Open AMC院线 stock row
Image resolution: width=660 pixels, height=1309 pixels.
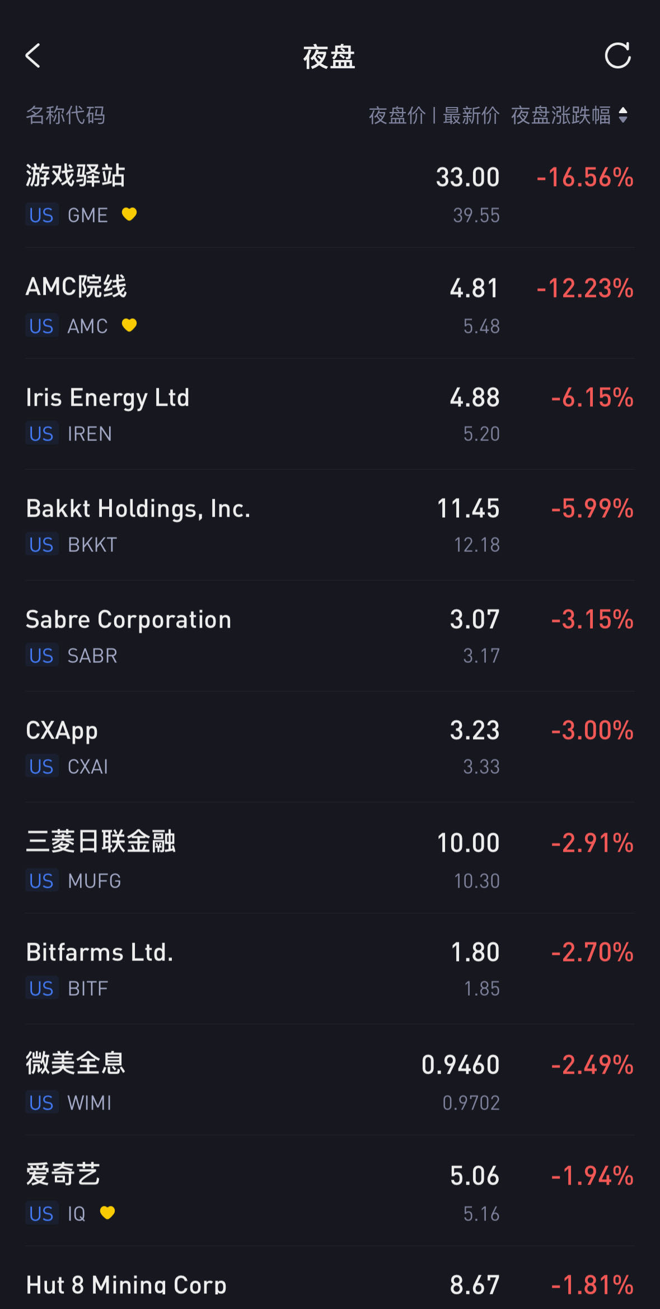pos(77,287)
